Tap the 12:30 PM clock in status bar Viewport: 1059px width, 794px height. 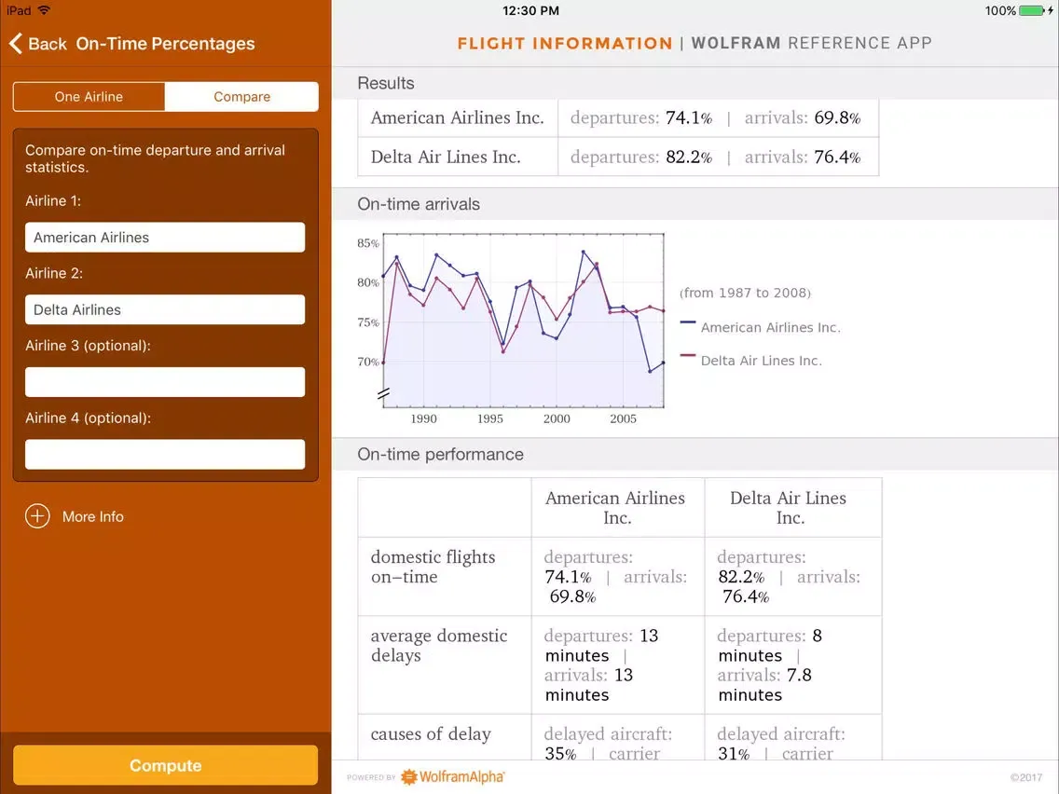530,10
